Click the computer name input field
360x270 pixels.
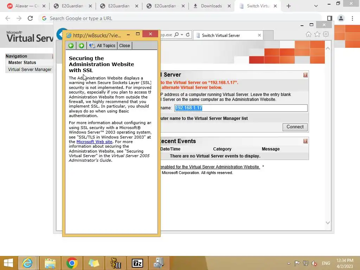click(240, 108)
